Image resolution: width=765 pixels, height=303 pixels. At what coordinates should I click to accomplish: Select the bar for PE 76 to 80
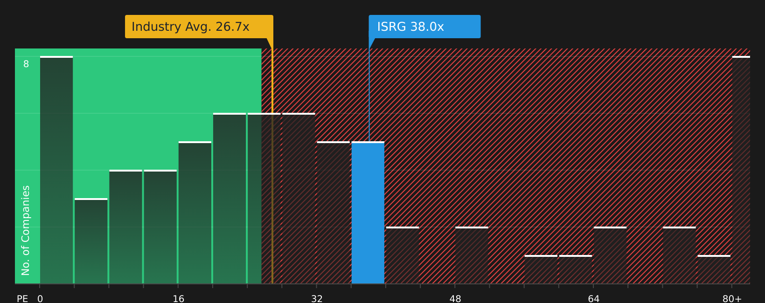[714, 269]
